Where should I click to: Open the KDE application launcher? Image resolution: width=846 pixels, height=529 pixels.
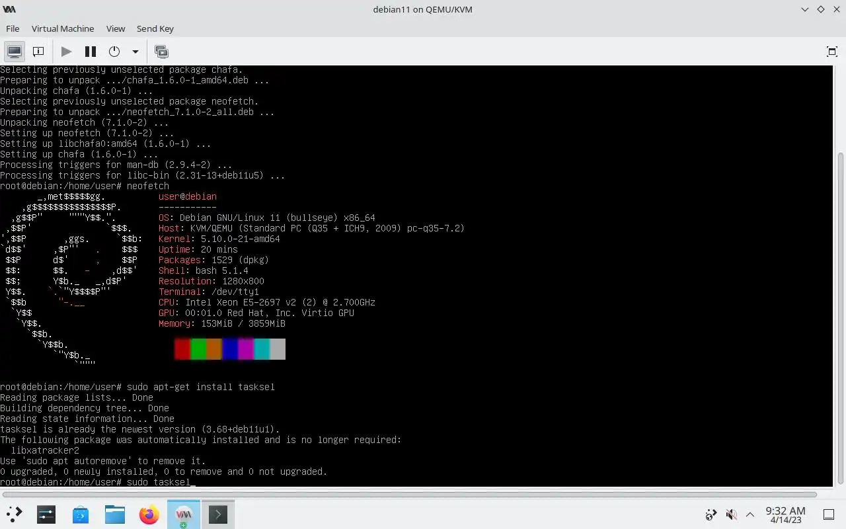click(14, 514)
